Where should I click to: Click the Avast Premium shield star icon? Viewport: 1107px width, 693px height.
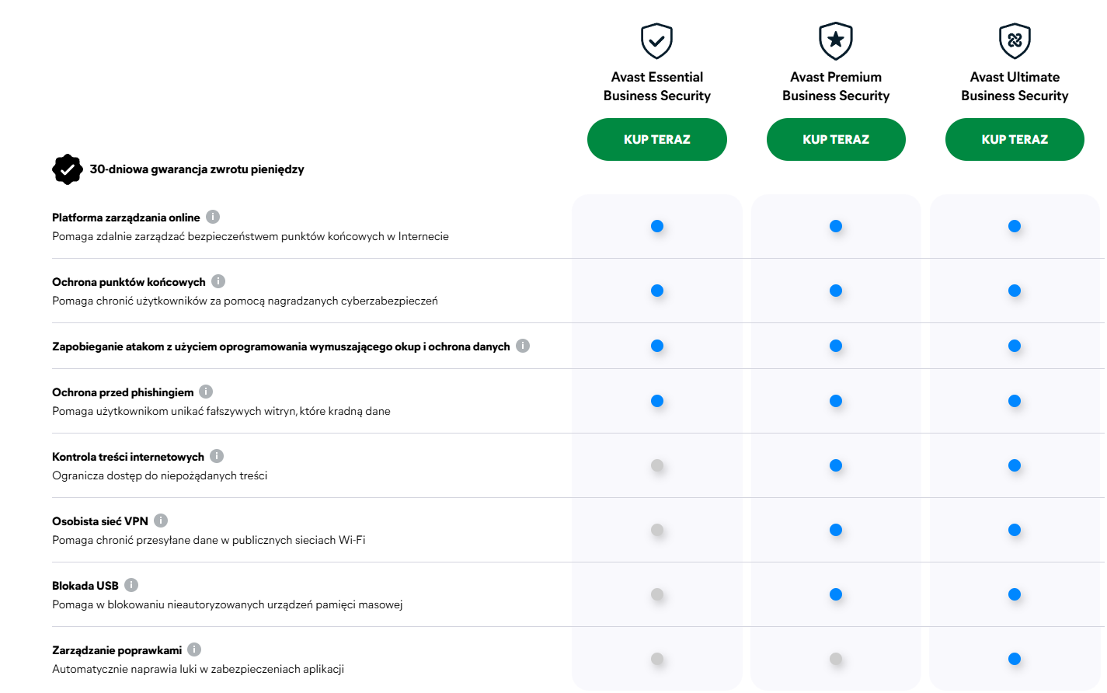[836, 40]
